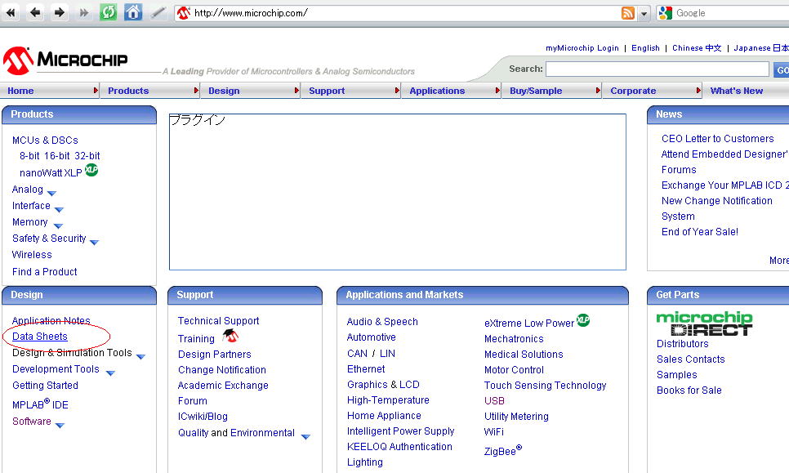This screenshot has height=473, width=789.
Task: Expand the Memory dropdown arrow
Action: (x=58, y=226)
